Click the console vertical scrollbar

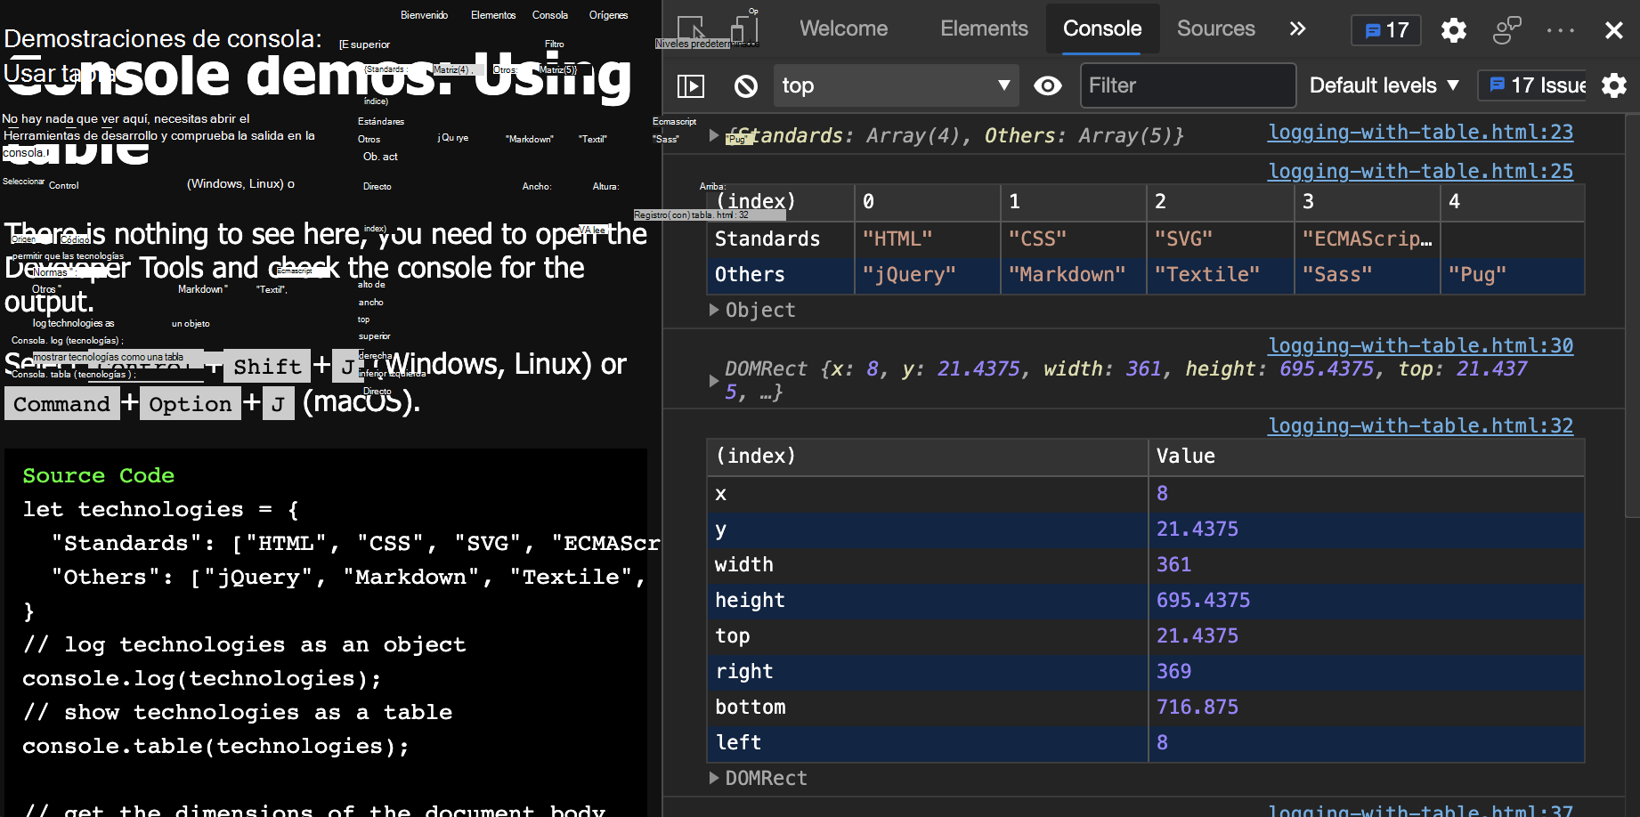pos(1632,316)
